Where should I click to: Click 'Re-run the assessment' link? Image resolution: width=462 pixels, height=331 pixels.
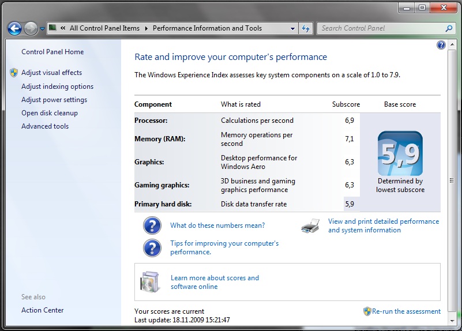(x=406, y=311)
